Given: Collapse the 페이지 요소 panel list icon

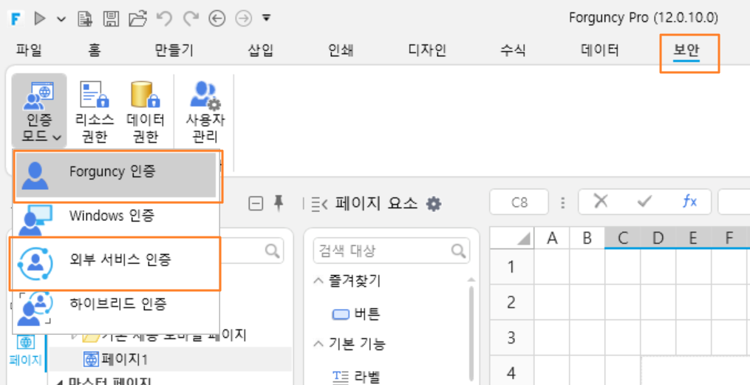Looking at the screenshot, I should (x=318, y=204).
